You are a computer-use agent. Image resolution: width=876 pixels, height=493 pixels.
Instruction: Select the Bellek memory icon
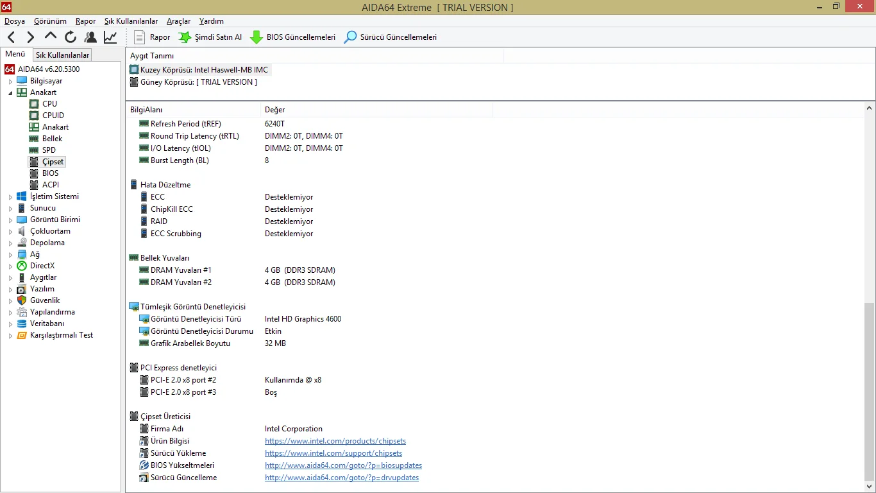click(34, 139)
